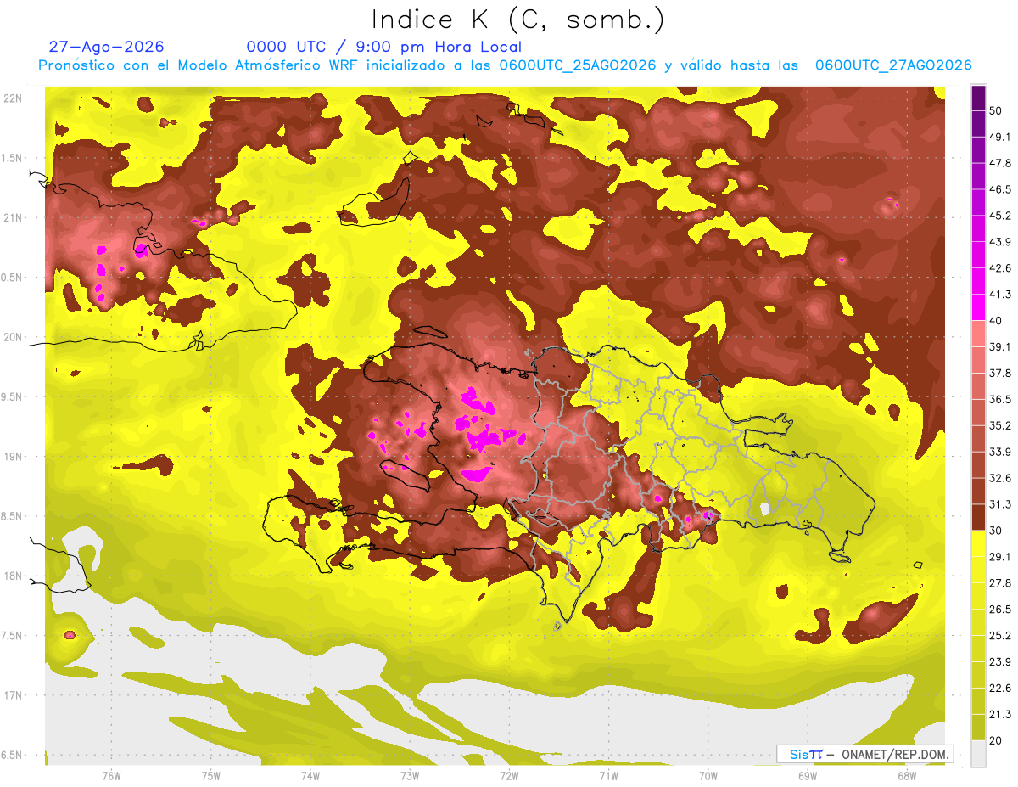Pick the gray swatch below 20

[978, 753]
